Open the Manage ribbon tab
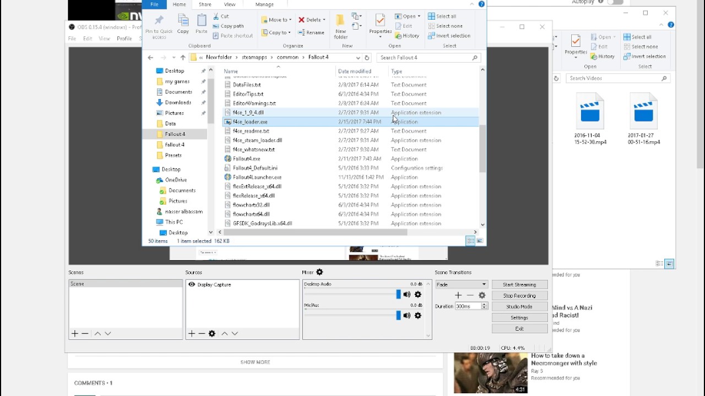Image resolution: width=705 pixels, height=396 pixels. click(x=264, y=4)
